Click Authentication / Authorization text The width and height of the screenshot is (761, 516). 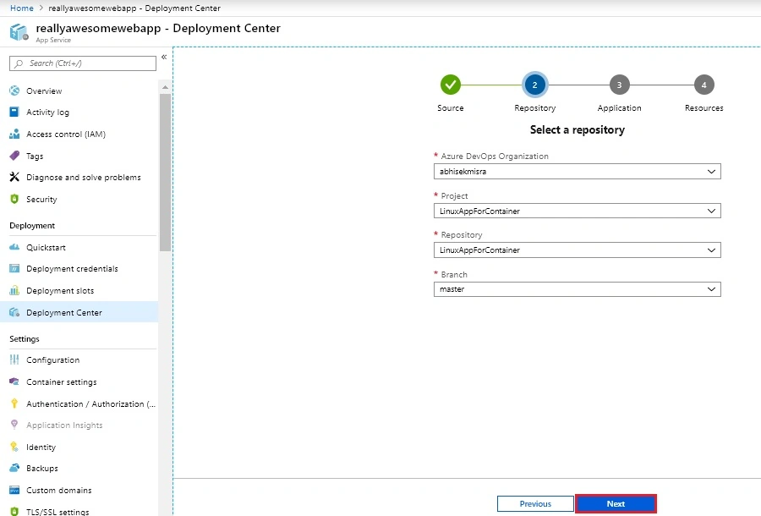pos(90,403)
